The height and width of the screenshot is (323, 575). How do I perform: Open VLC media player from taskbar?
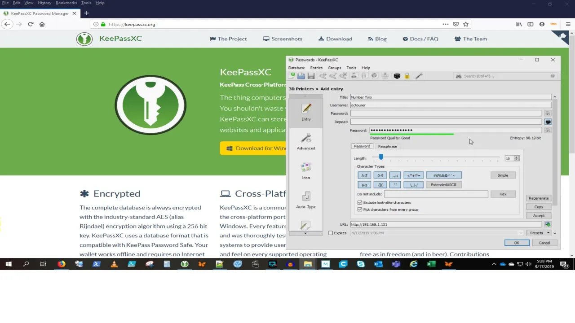coord(114,264)
